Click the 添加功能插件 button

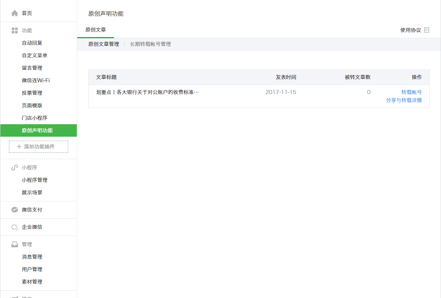click(39, 147)
